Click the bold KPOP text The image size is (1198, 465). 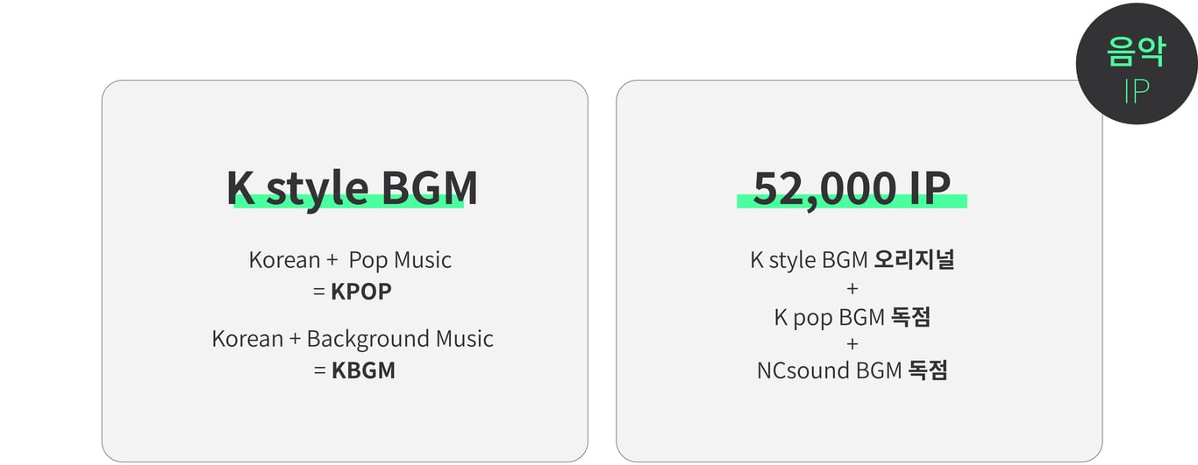tap(361, 292)
